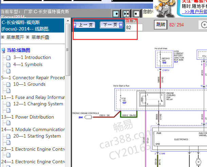The image size is (207, 167).
Task: Click the ENGINE COOLING FAN RELAY label
Action: (171, 96)
